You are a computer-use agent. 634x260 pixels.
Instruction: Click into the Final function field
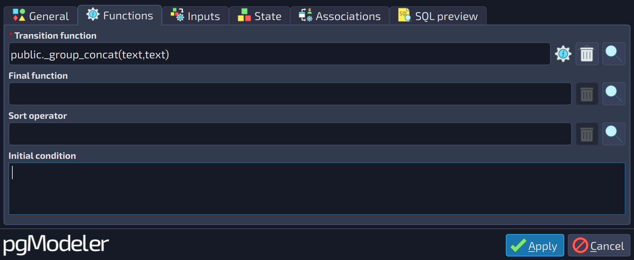point(290,94)
